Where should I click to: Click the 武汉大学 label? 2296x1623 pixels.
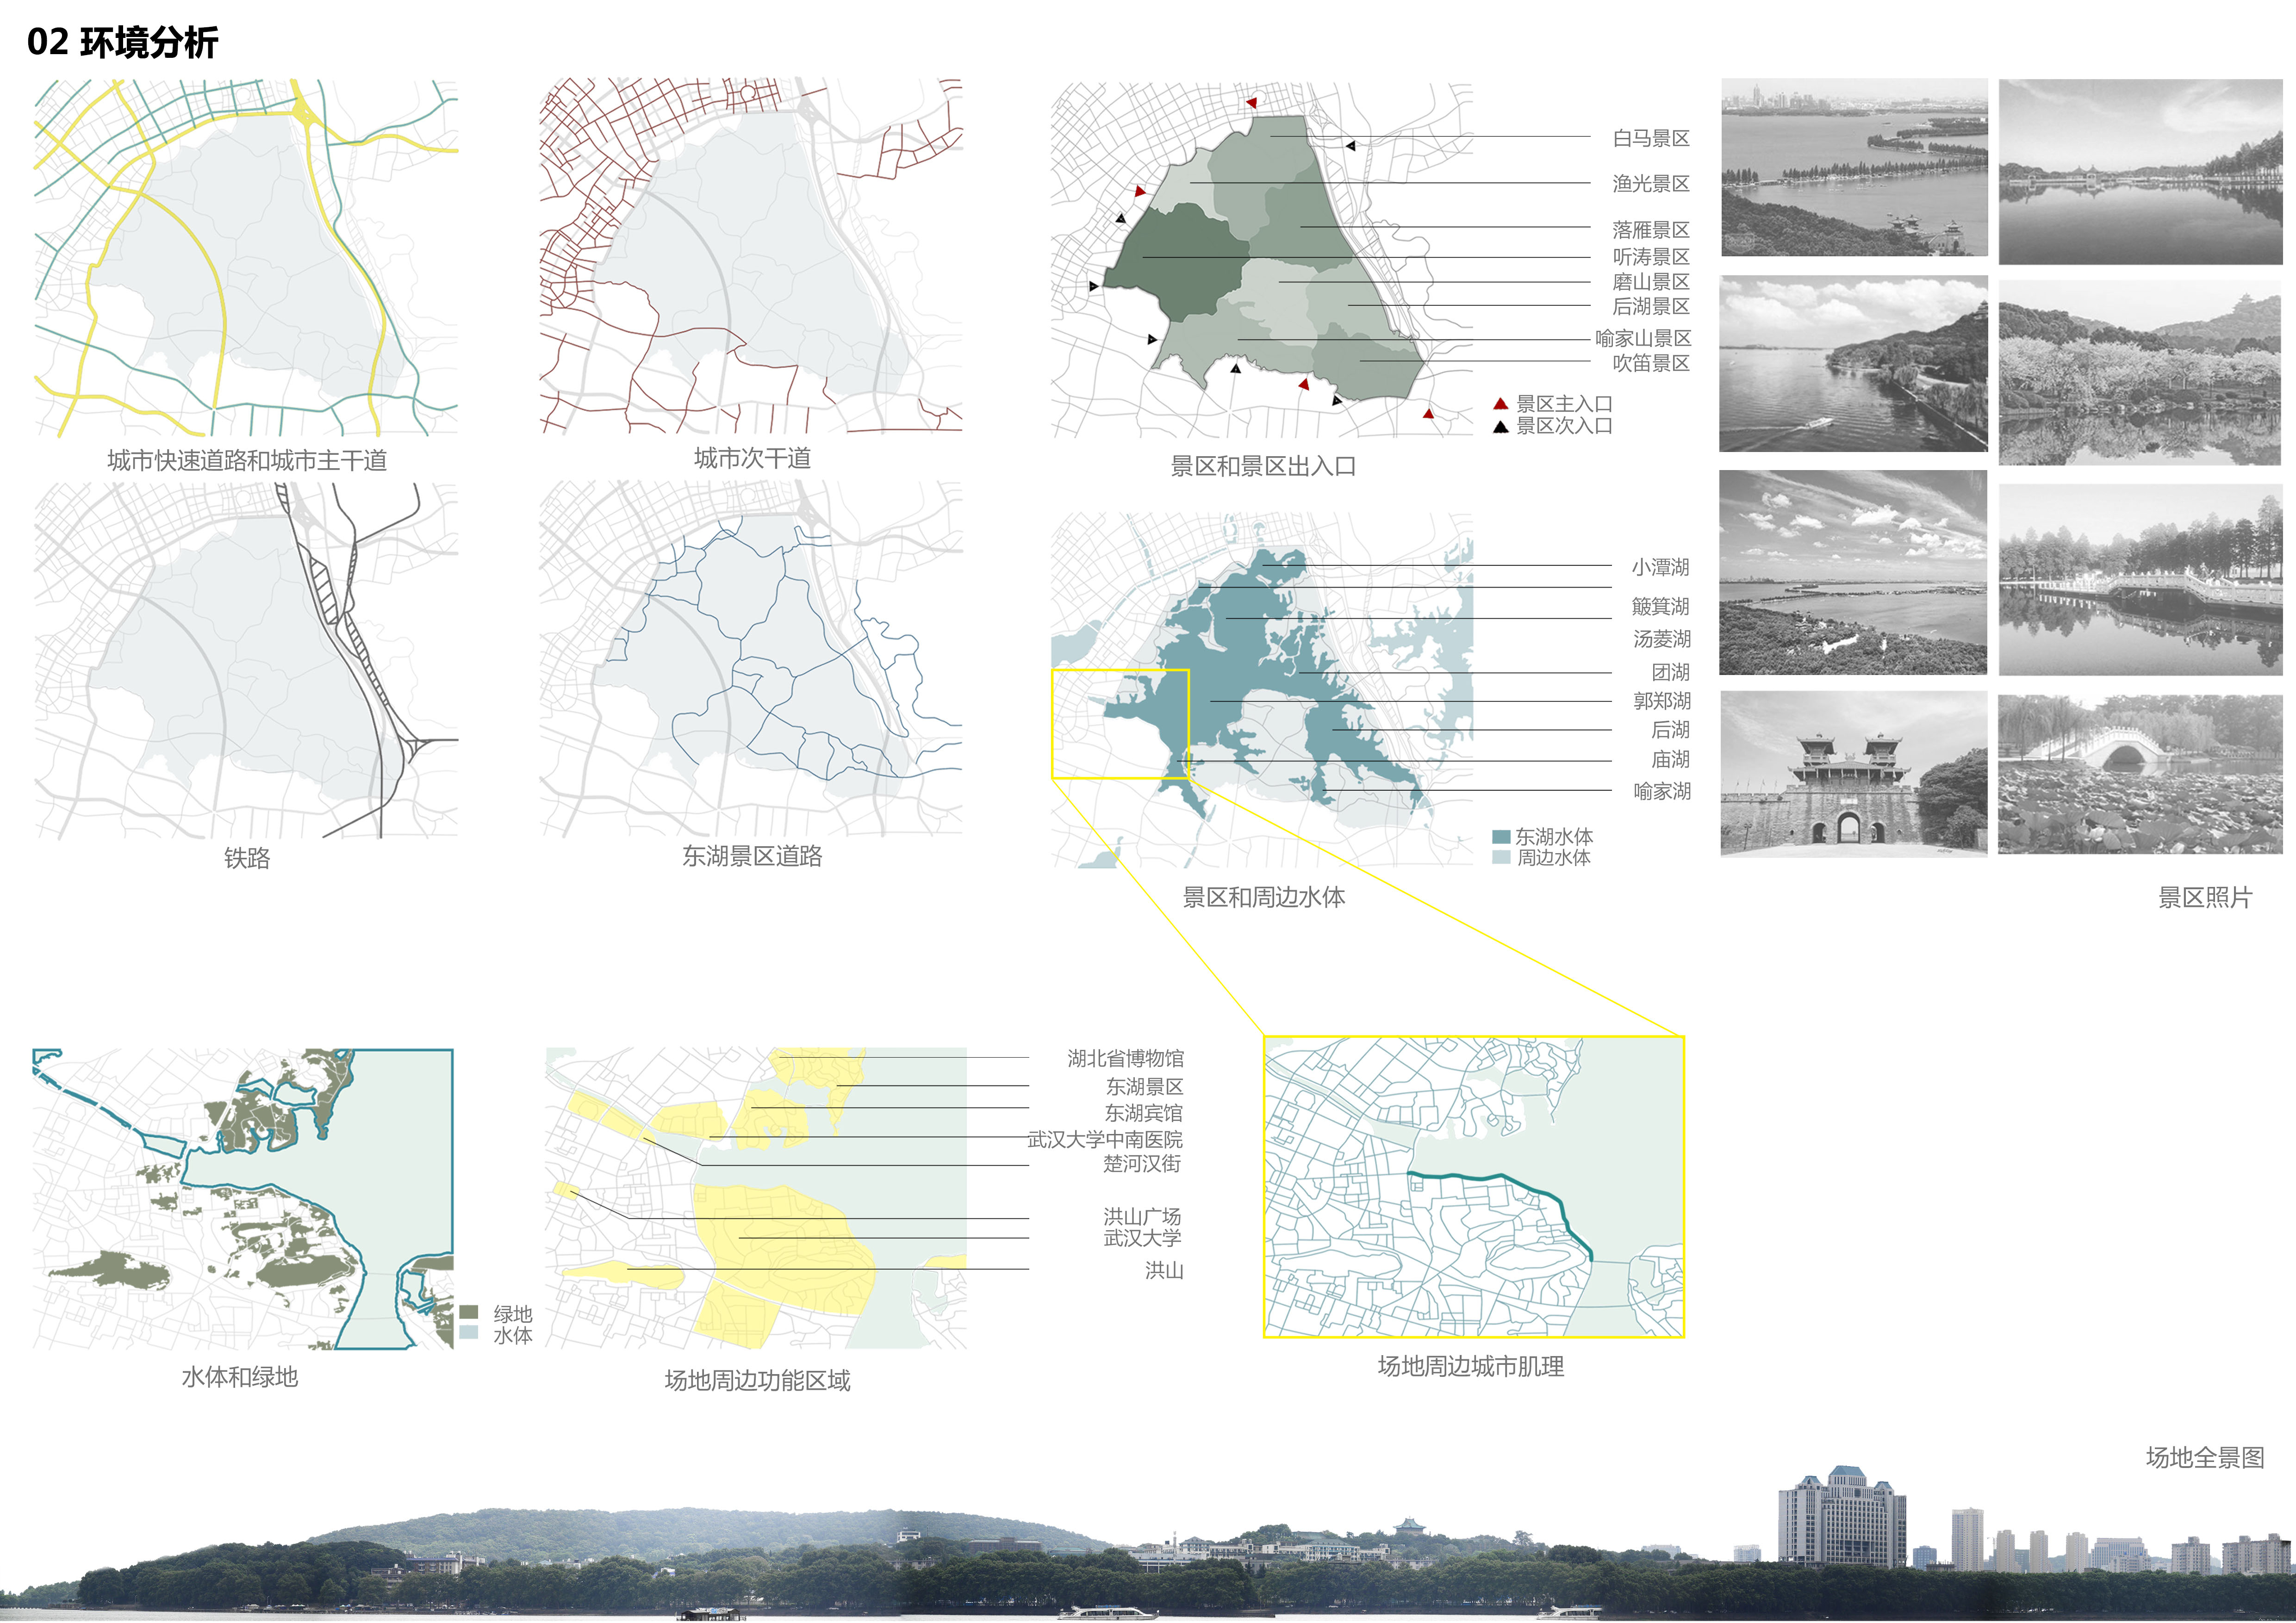[x=1143, y=1237]
